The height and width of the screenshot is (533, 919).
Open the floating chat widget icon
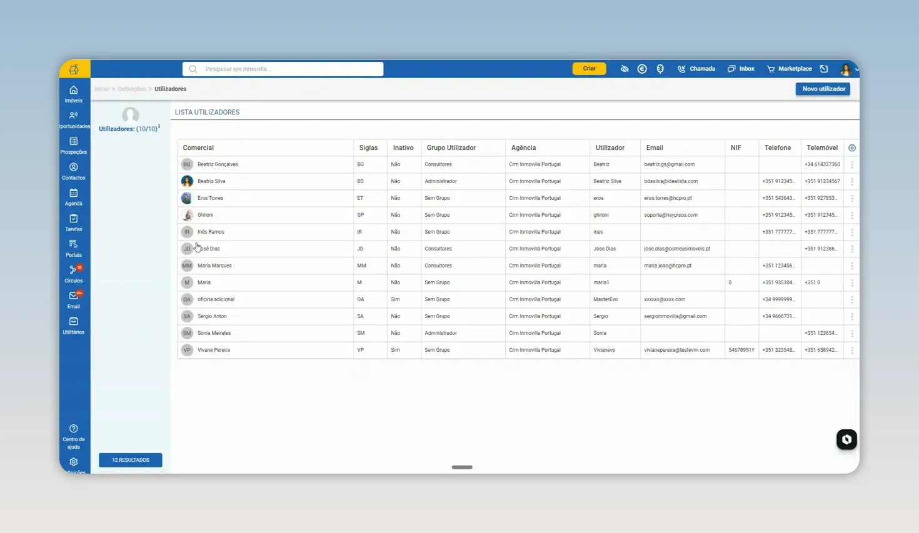coord(846,439)
